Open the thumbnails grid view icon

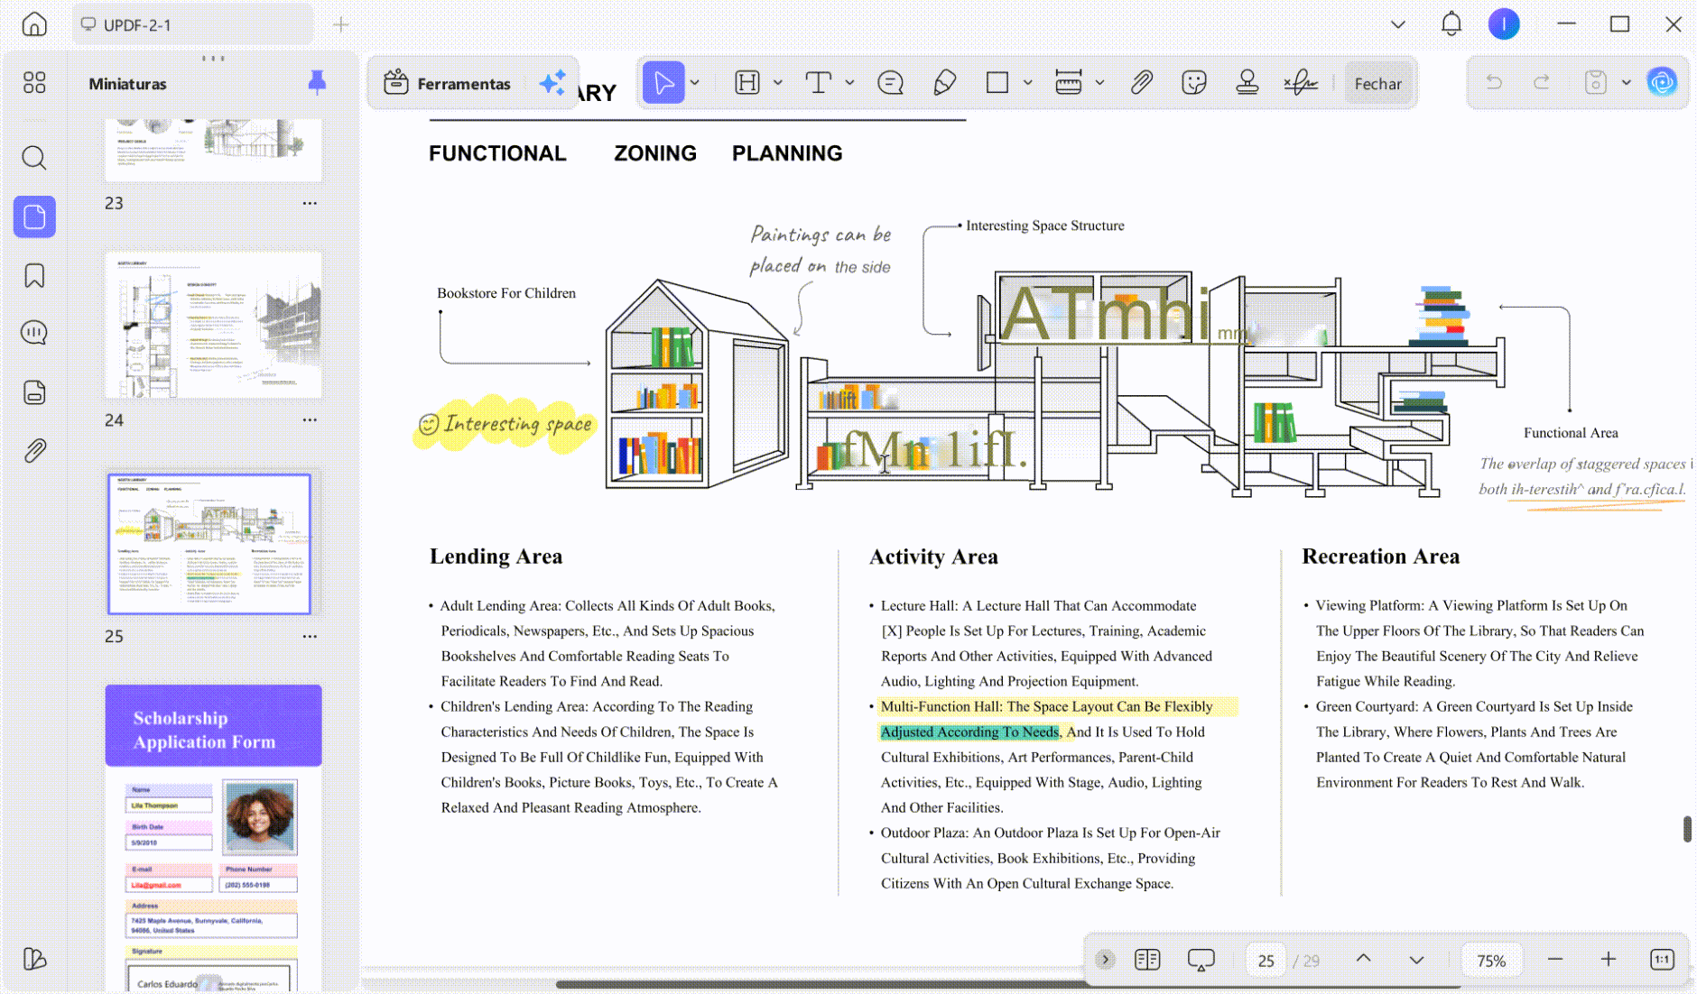point(34,83)
